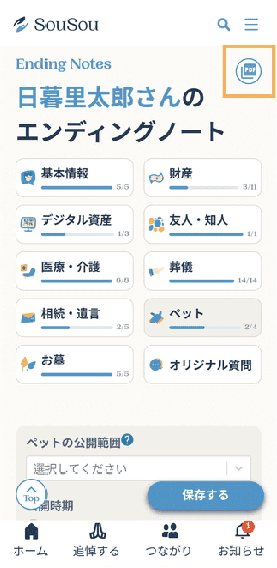Viewport: 277px width, 568px height.
Task: Click the 医療・介護 progress bar
Action: pos(77,281)
